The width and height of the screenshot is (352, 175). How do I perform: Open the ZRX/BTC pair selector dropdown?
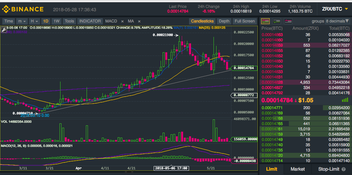pyautogui.click(x=335, y=9)
